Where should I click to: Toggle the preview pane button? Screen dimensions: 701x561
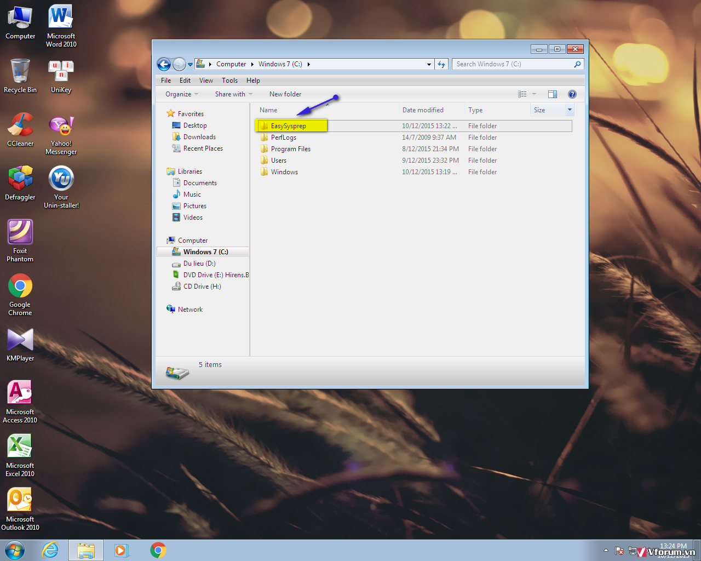553,94
